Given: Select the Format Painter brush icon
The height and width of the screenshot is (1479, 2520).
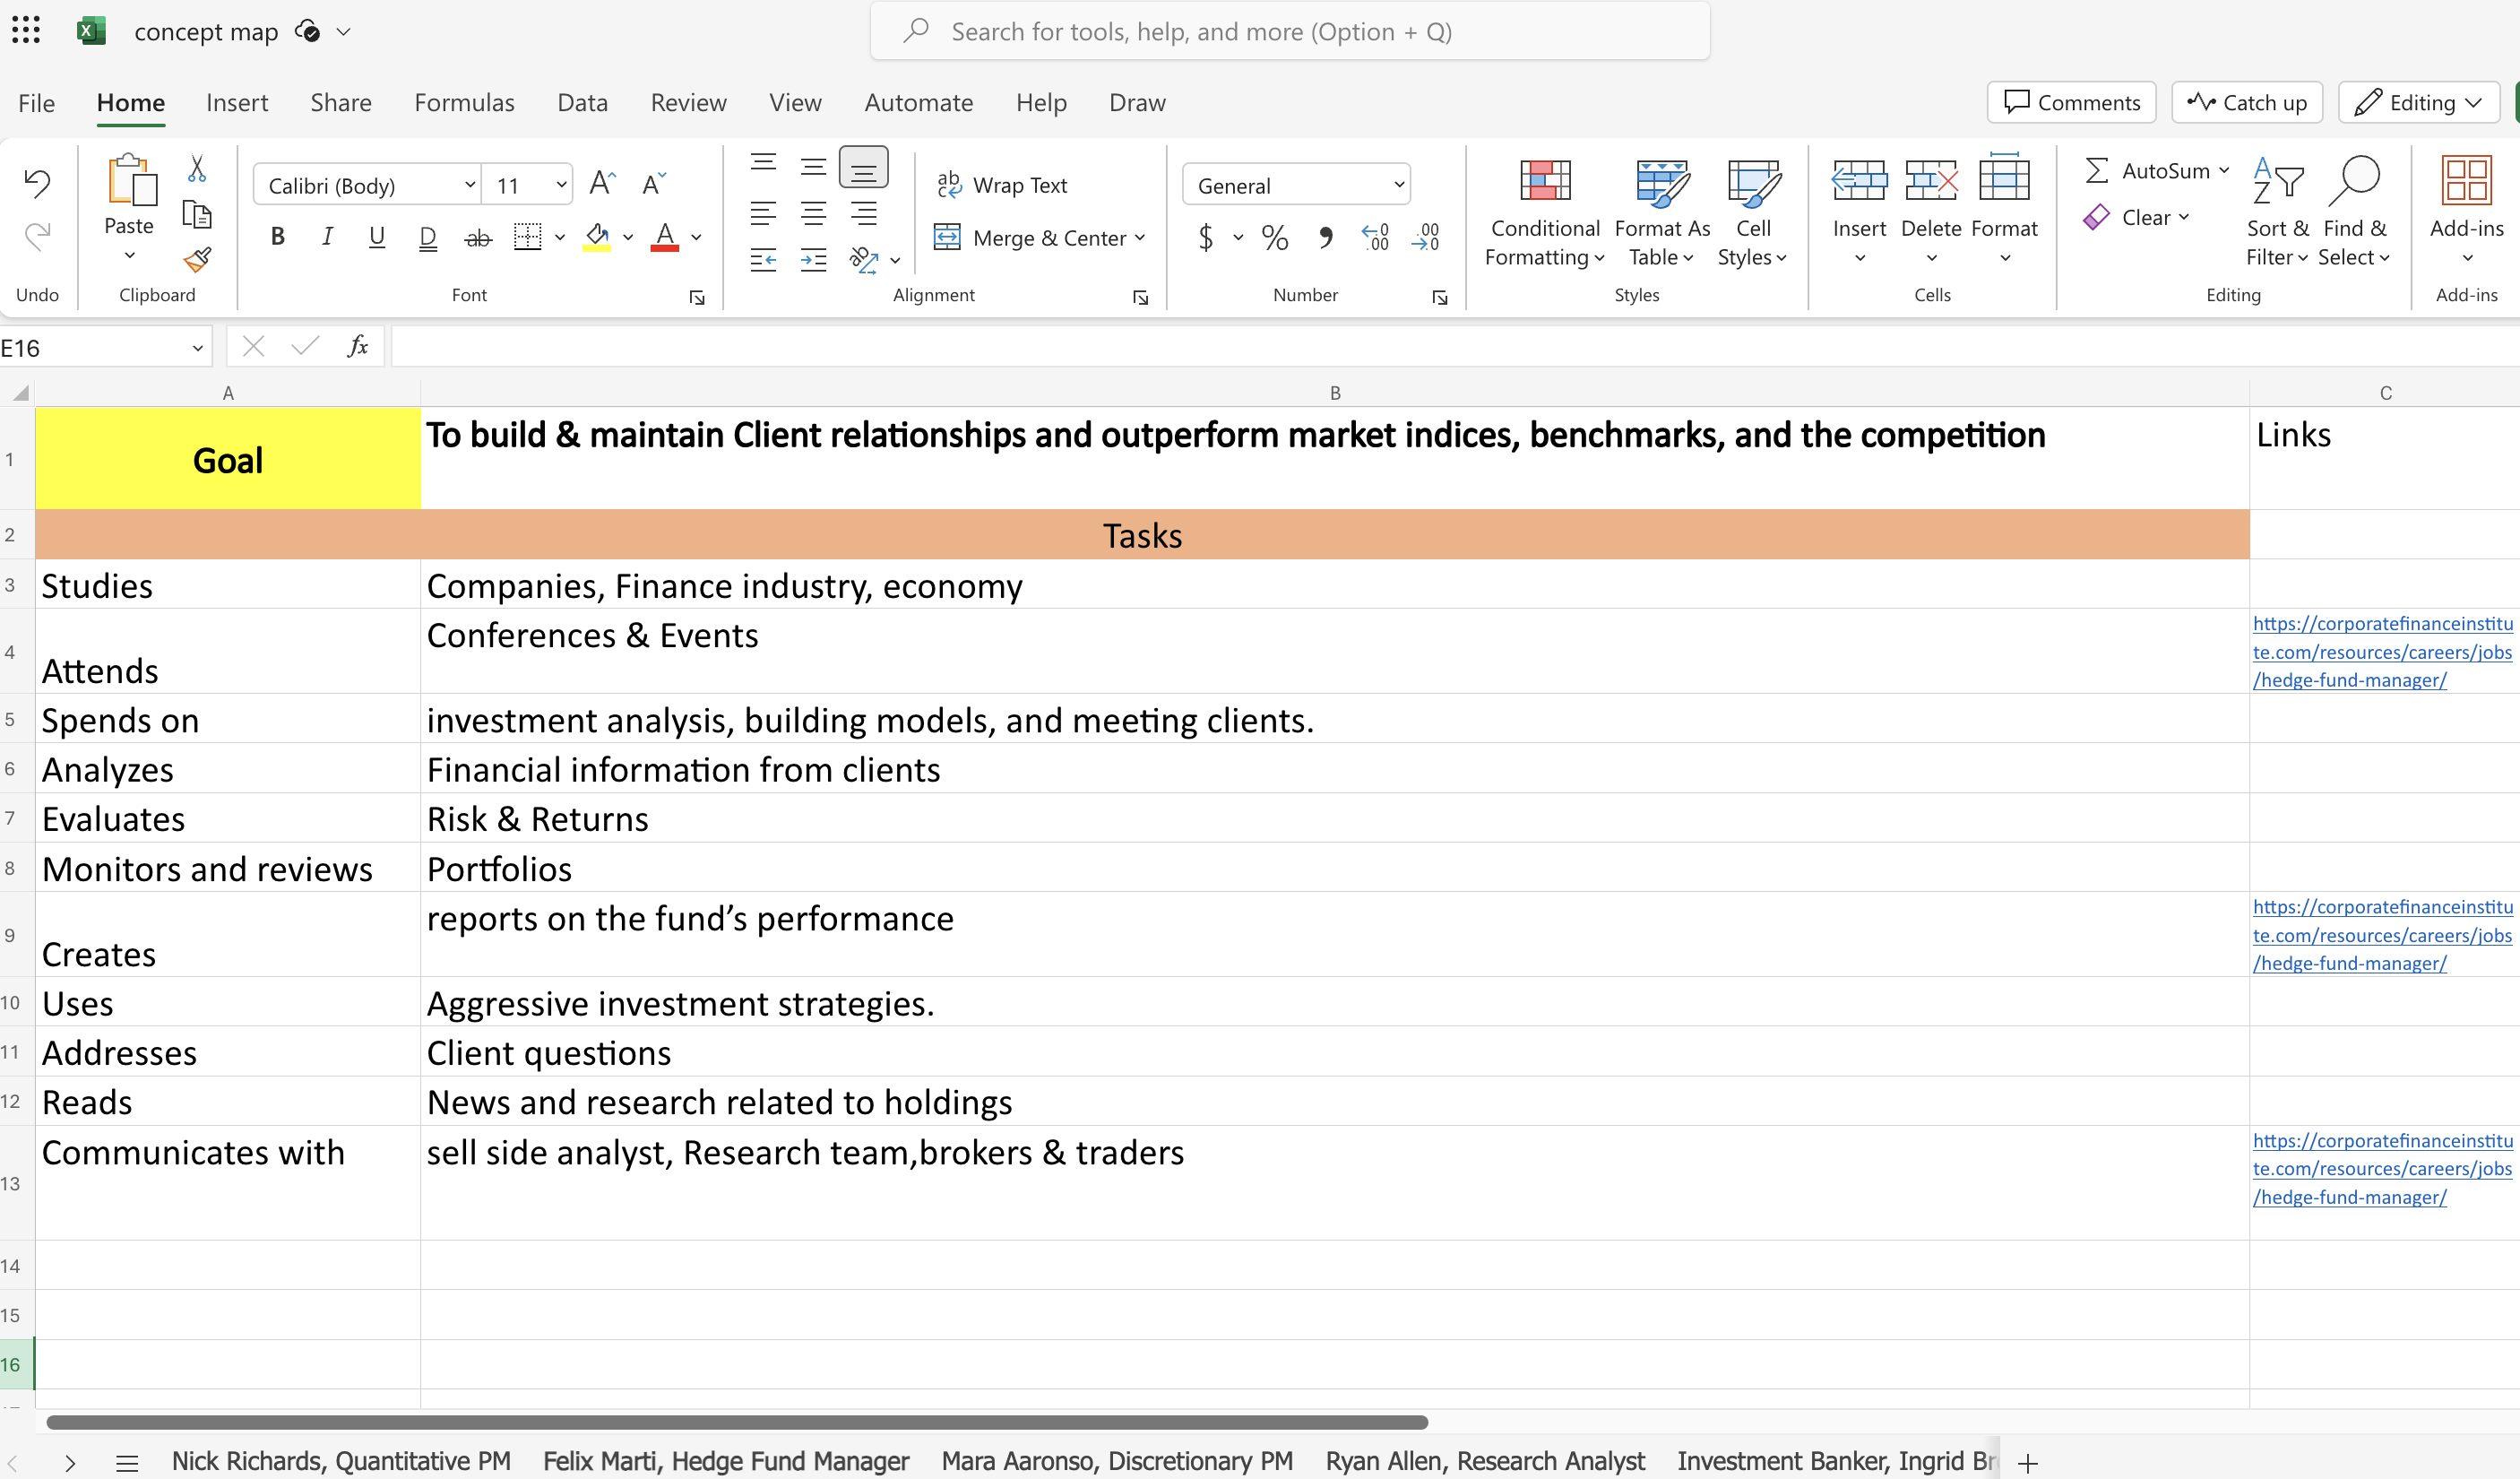Looking at the screenshot, I should tap(197, 260).
